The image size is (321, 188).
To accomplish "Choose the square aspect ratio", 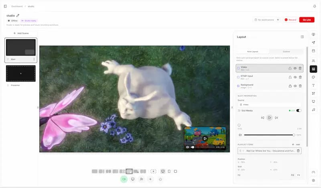I will pos(175,171).
